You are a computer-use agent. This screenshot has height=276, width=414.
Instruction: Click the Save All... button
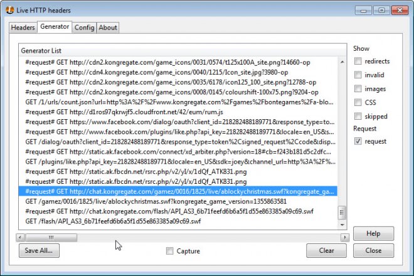(39, 250)
